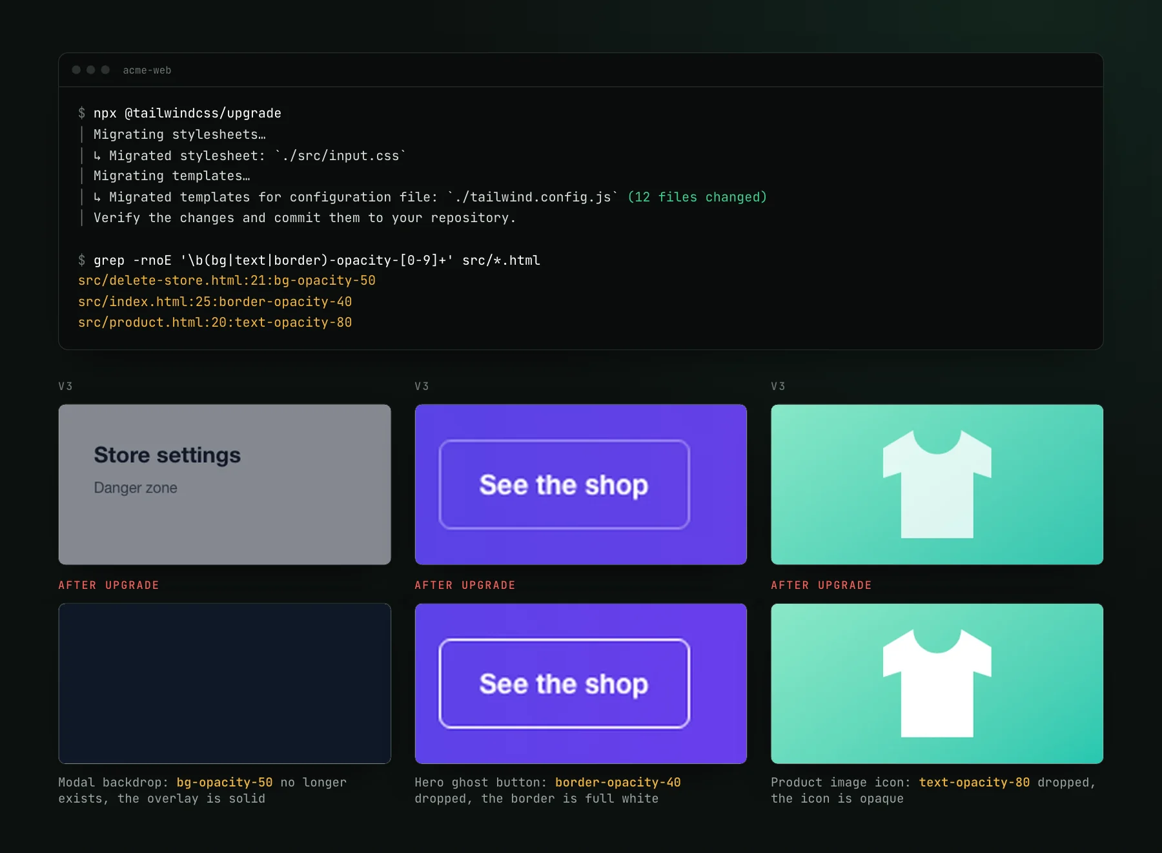This screenshot has height=853, width=1162.
Task: Click the "Hero ghost button:" caption text
Action: coord(481,782)
